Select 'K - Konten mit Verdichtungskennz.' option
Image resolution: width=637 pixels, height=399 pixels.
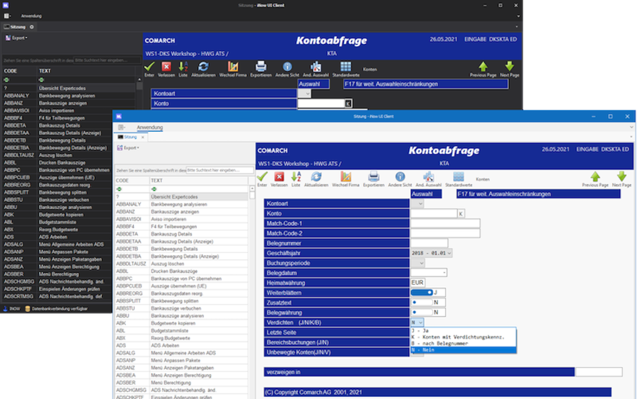(463, 337)
